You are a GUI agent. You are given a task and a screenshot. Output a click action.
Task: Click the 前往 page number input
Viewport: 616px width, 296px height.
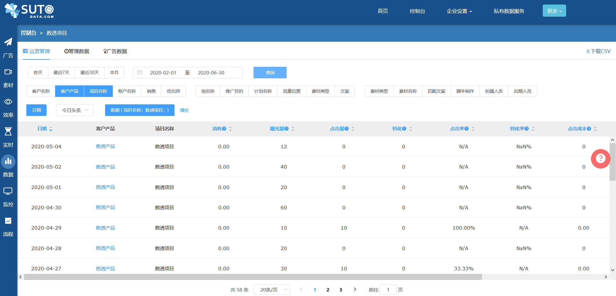(388, 290)
